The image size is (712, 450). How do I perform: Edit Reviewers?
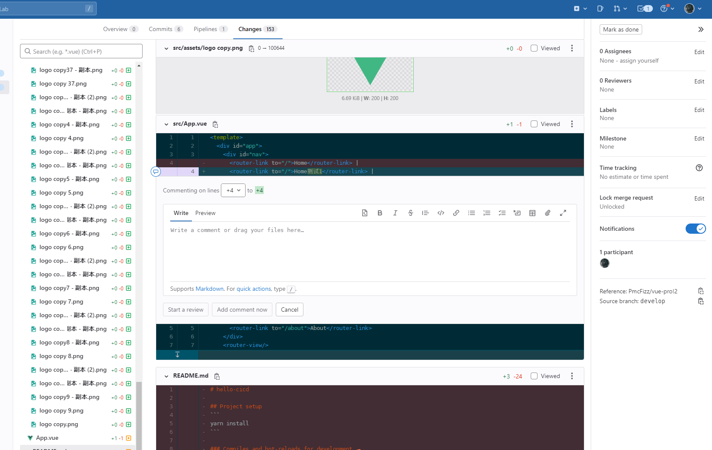click(699, 81)
